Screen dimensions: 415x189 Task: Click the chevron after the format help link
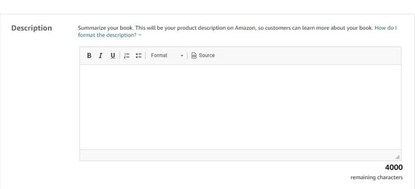pyautogui.click(x=140, y=35)
